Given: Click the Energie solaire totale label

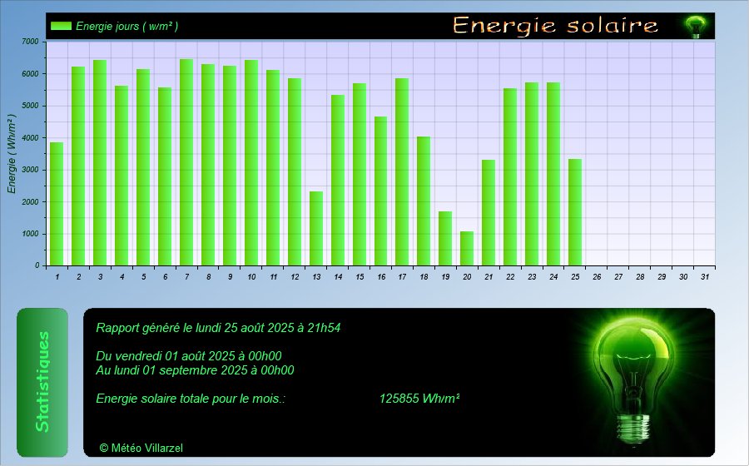Looking at the screenshot, I should (191, 399).
